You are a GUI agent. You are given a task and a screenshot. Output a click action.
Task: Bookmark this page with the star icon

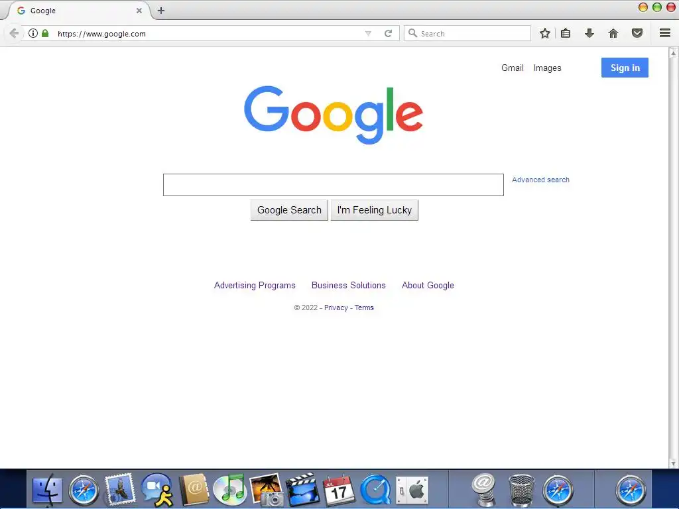tap(545, 33)
